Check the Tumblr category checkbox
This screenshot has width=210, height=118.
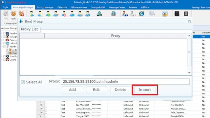point(4,56)
